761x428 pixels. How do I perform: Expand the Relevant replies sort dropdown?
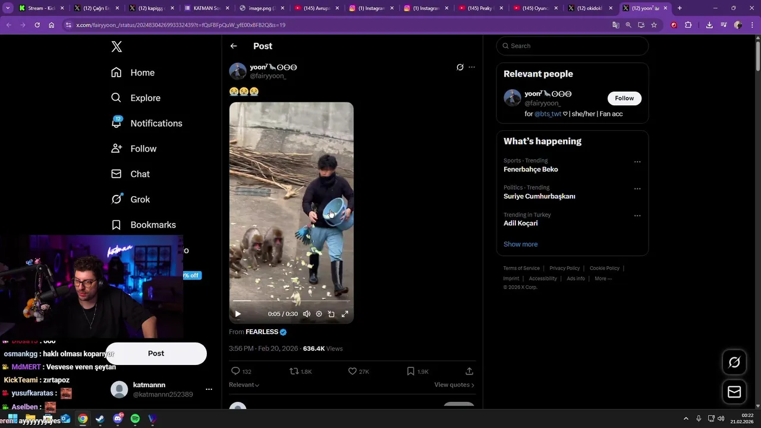pos(244,385)
